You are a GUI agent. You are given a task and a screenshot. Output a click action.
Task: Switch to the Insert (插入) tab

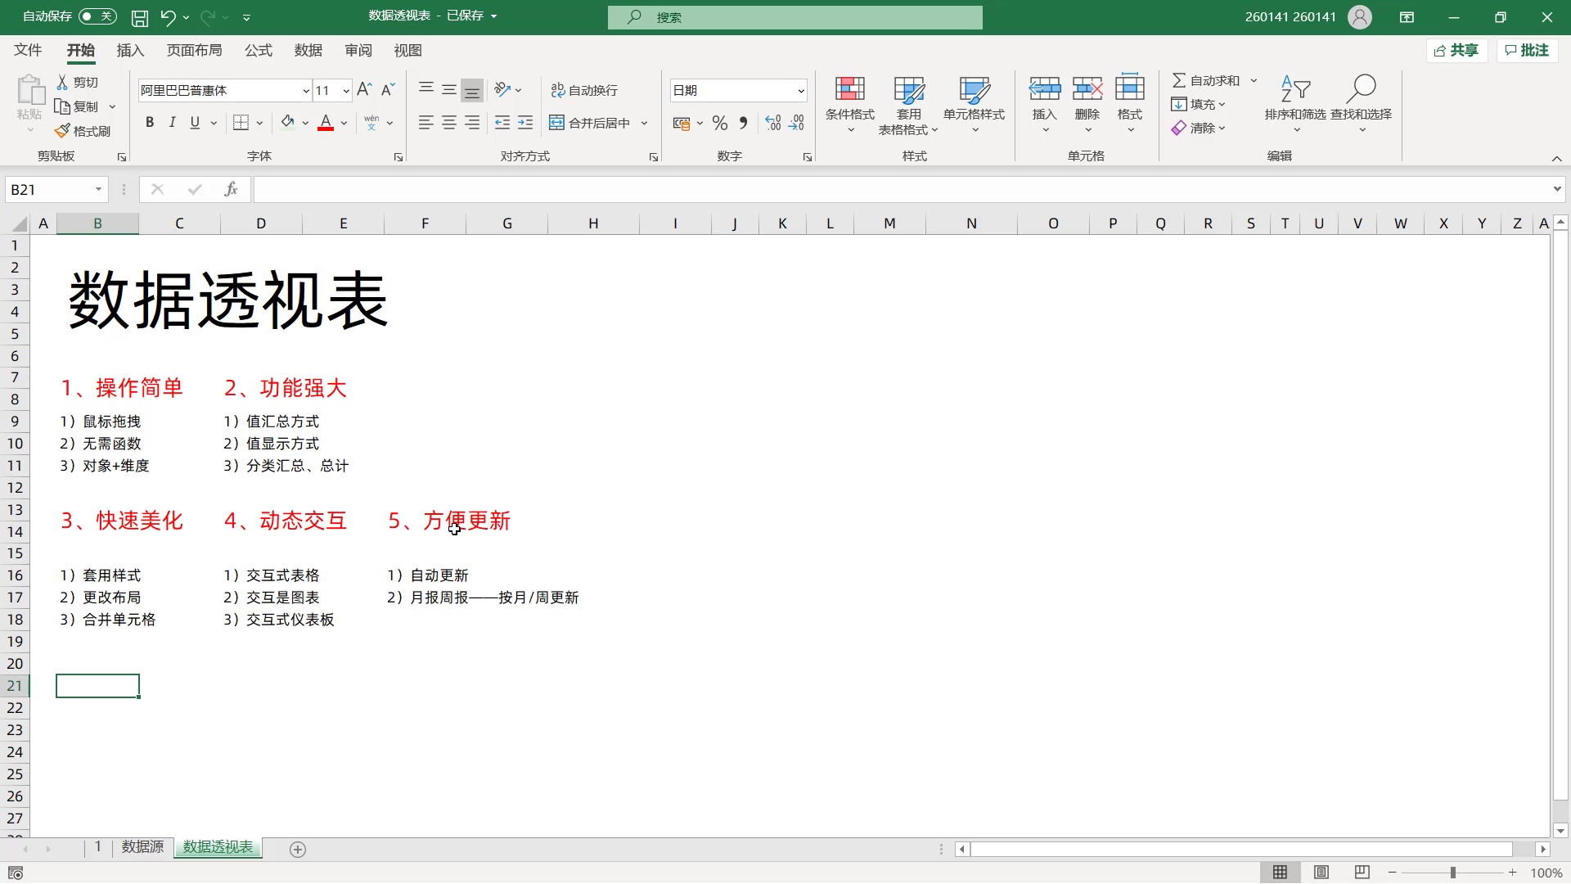click(130, 51)
